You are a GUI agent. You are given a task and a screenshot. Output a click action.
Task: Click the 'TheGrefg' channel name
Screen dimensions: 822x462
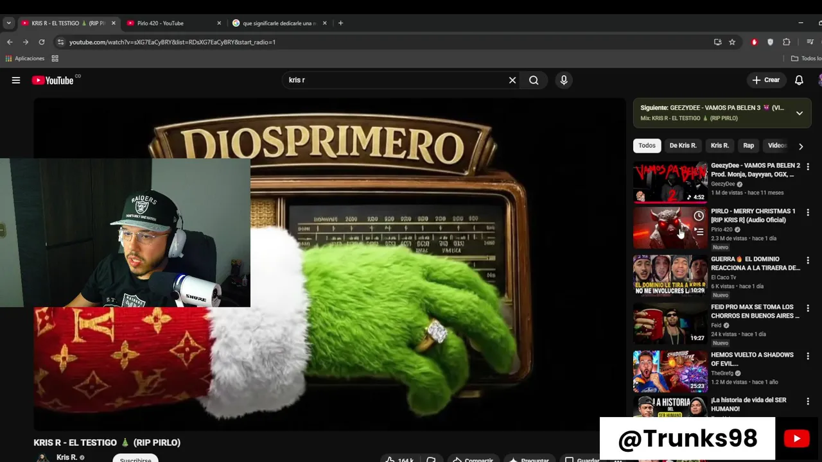[722, 373]
